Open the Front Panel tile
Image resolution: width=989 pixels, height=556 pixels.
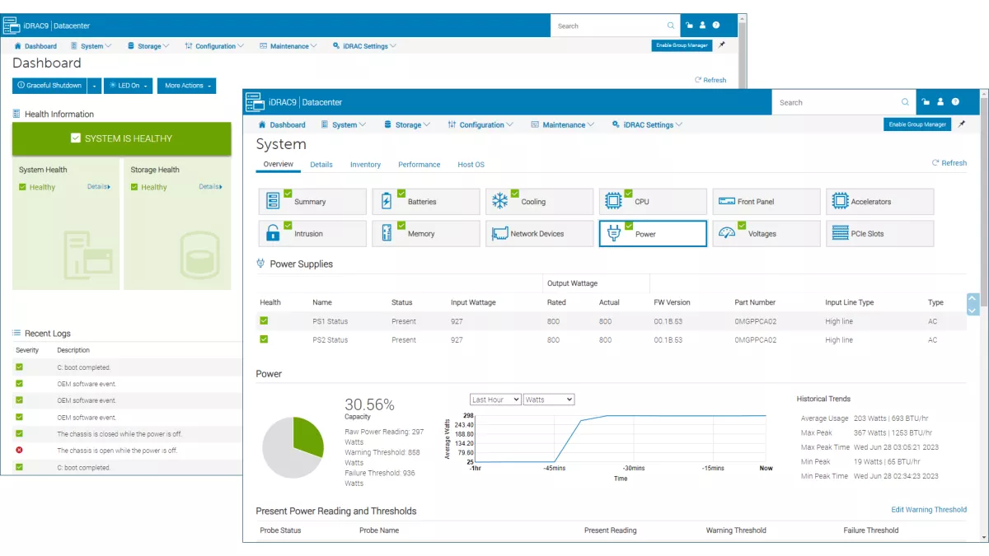(x=766, y=202)
